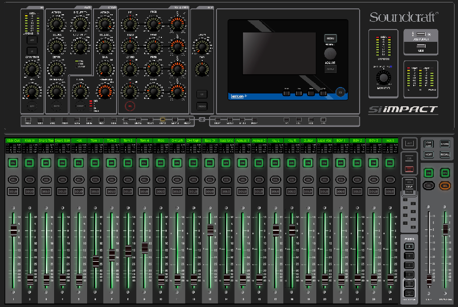Click the orange SEL button on master strip
The width and height of the screenshot is (458, 307).
(x=445, y=185)
